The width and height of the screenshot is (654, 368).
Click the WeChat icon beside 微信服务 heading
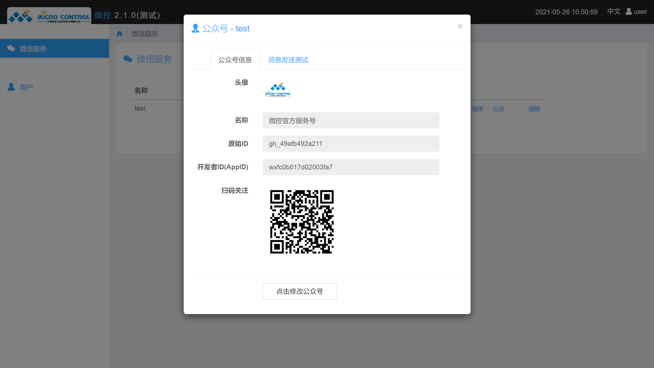127,59
